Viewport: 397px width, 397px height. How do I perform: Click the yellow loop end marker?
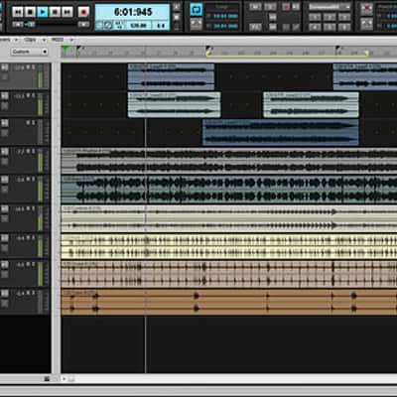click(x=366, y=53)
